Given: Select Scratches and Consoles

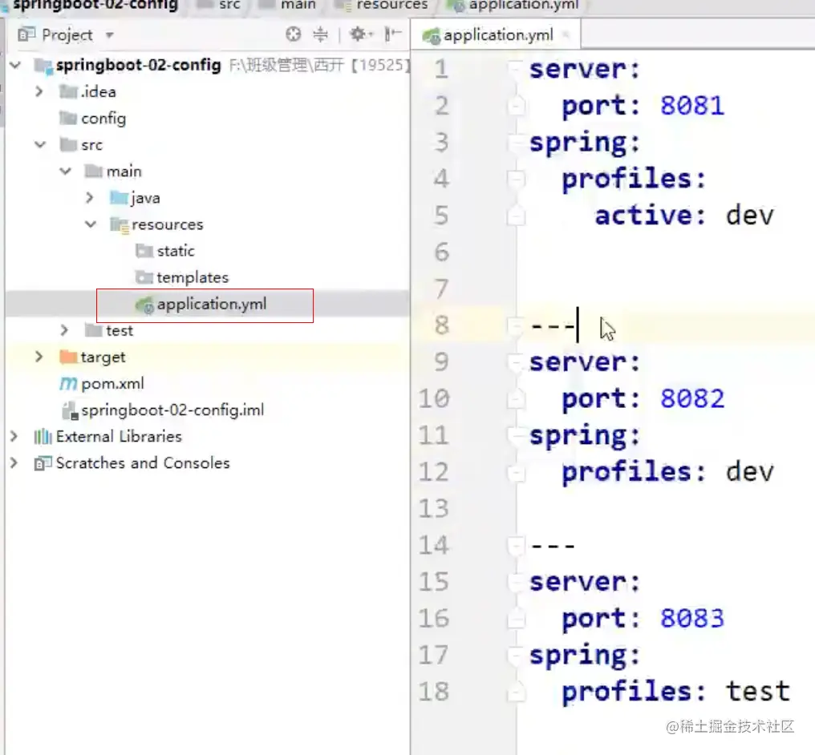Looking at the screenshot, I should click(x=143, y=462).
